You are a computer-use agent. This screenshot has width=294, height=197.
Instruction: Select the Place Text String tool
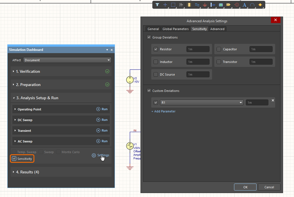click(245, 5)
